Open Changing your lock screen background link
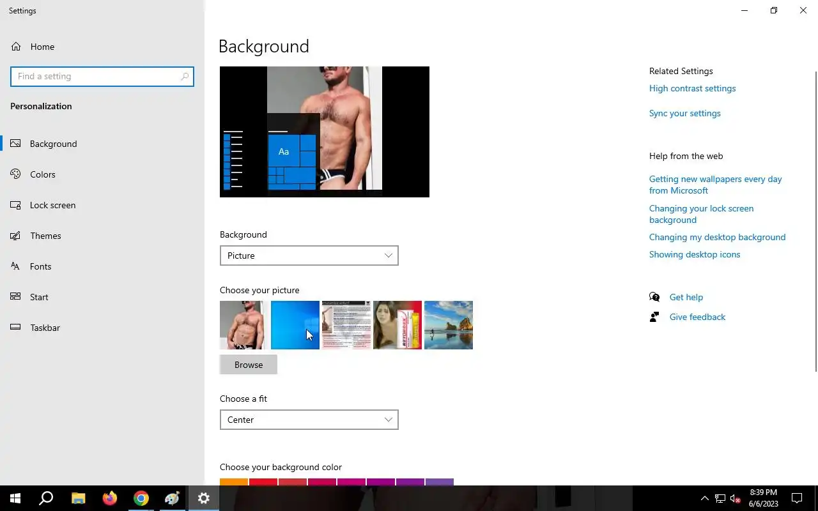Viewport: 818px width, 511px height. pyautogui.click(x=701, y=214)
